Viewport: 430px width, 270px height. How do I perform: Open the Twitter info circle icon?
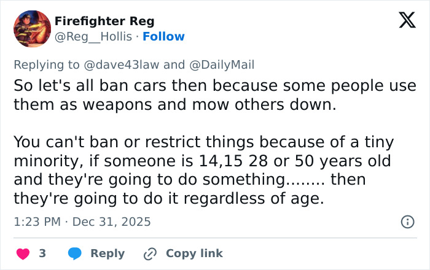(x=407, y=222)
